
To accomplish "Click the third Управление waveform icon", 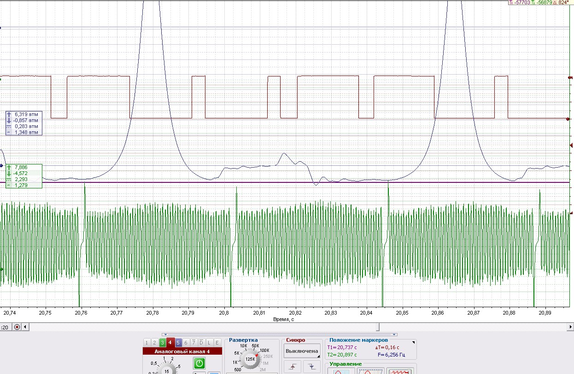I will tap(400, 371).
